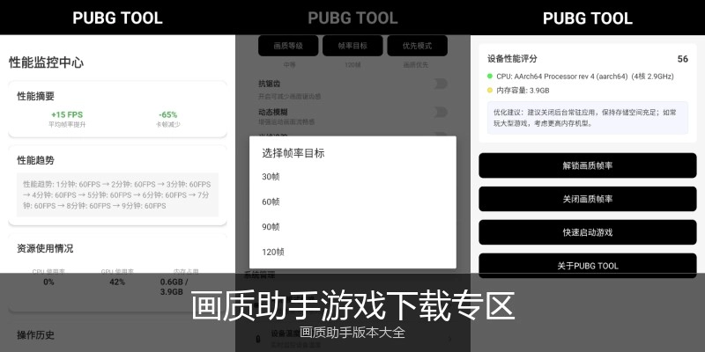
Task: Click the 动态模糊 setting label
Action: coord(273,112)
